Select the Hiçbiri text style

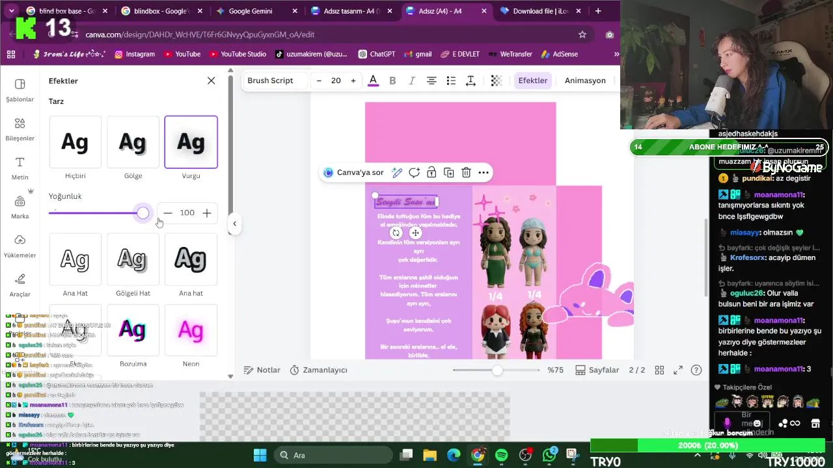[75, 142]
